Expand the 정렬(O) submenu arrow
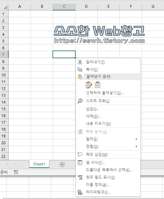The width and height of the screenshot is (164, 199). [137, 146]
